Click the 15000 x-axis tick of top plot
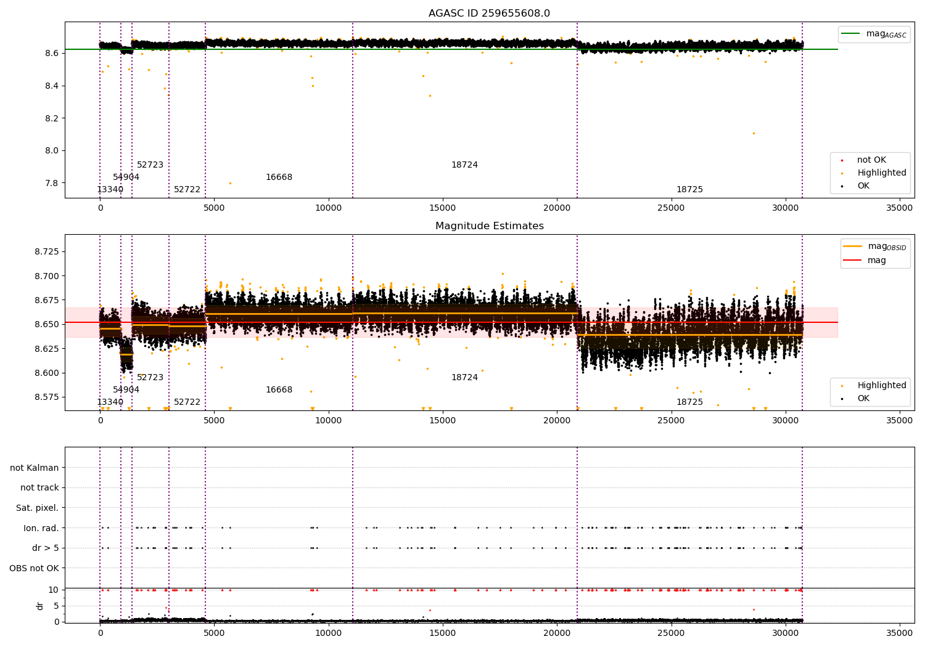Viewport: 925px width, 647px height. coord(443,208)
